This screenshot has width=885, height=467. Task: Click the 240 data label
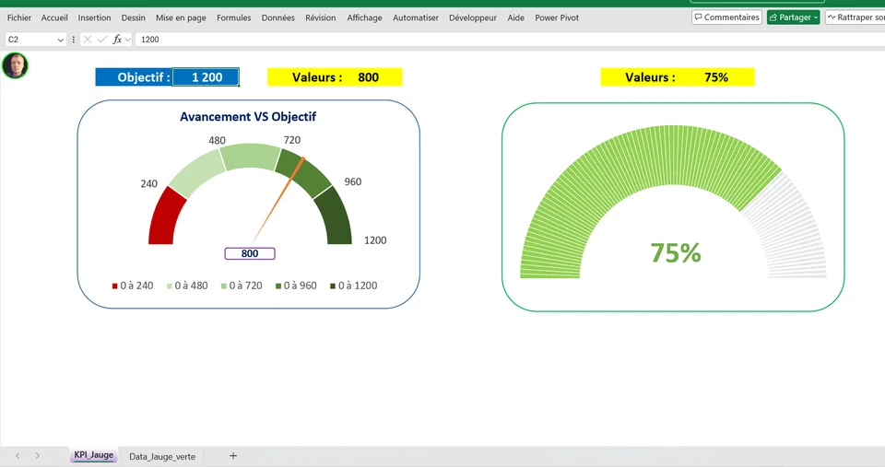tap(149, 184)
